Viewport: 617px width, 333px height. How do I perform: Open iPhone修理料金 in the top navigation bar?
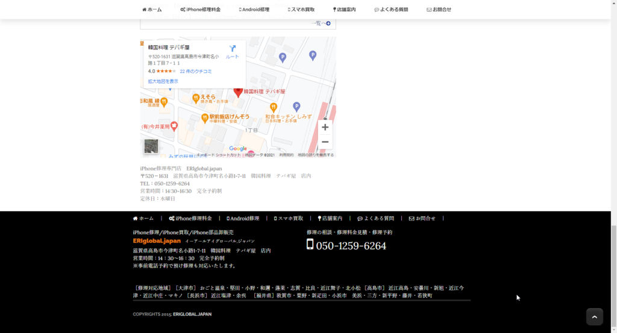200,10
